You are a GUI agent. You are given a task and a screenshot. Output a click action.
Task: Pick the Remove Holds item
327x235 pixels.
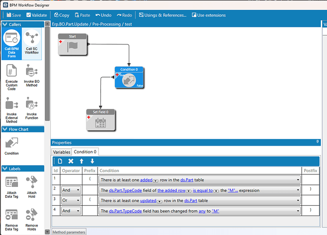[32, 219]
